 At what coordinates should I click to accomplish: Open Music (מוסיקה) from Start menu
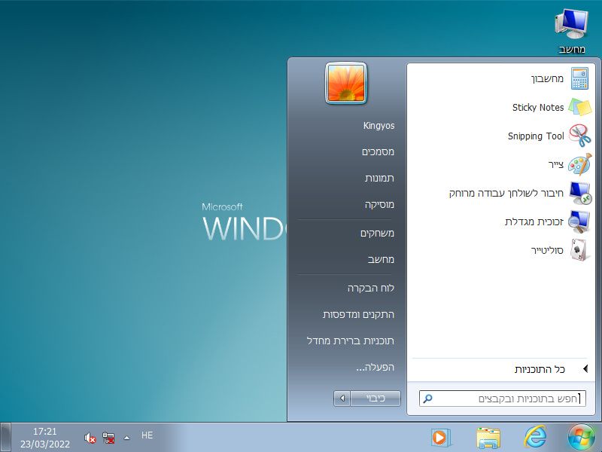click(x=379, y=204)
